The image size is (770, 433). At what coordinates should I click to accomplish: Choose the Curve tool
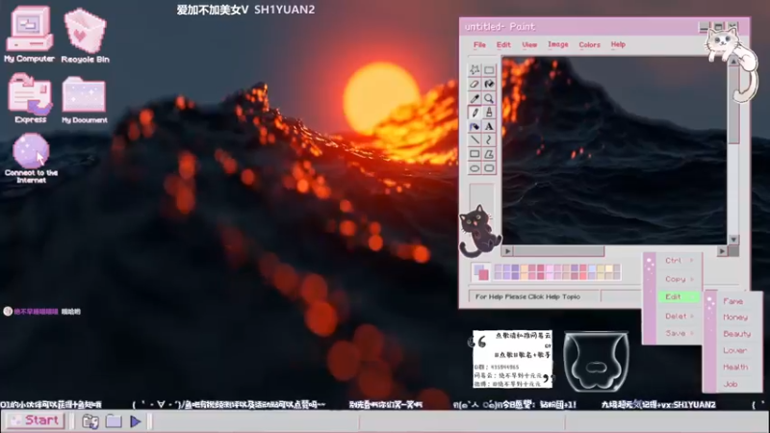[489, 140]
